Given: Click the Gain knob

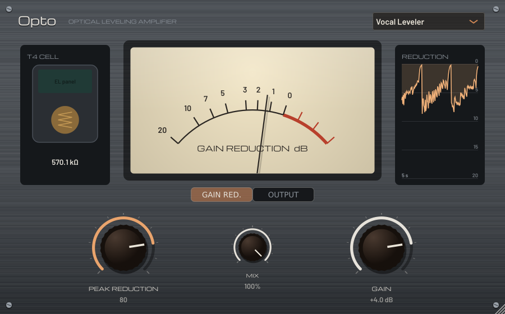Looking at the screenshot, I should (382, 248).
